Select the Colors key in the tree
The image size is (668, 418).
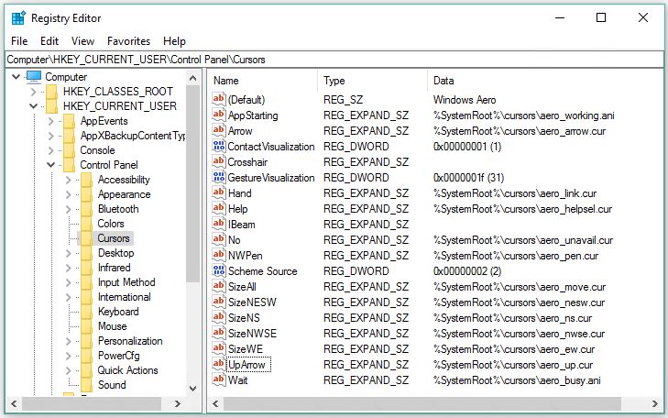click(111, 224)
